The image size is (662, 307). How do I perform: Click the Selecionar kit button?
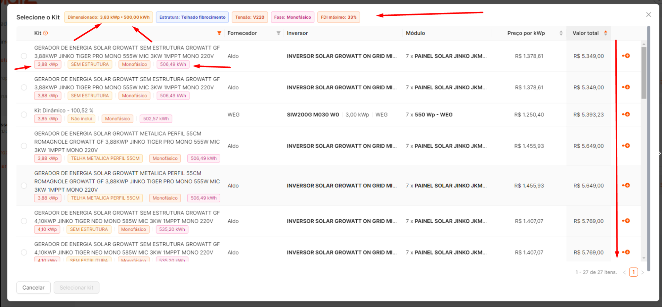(77, 288)
